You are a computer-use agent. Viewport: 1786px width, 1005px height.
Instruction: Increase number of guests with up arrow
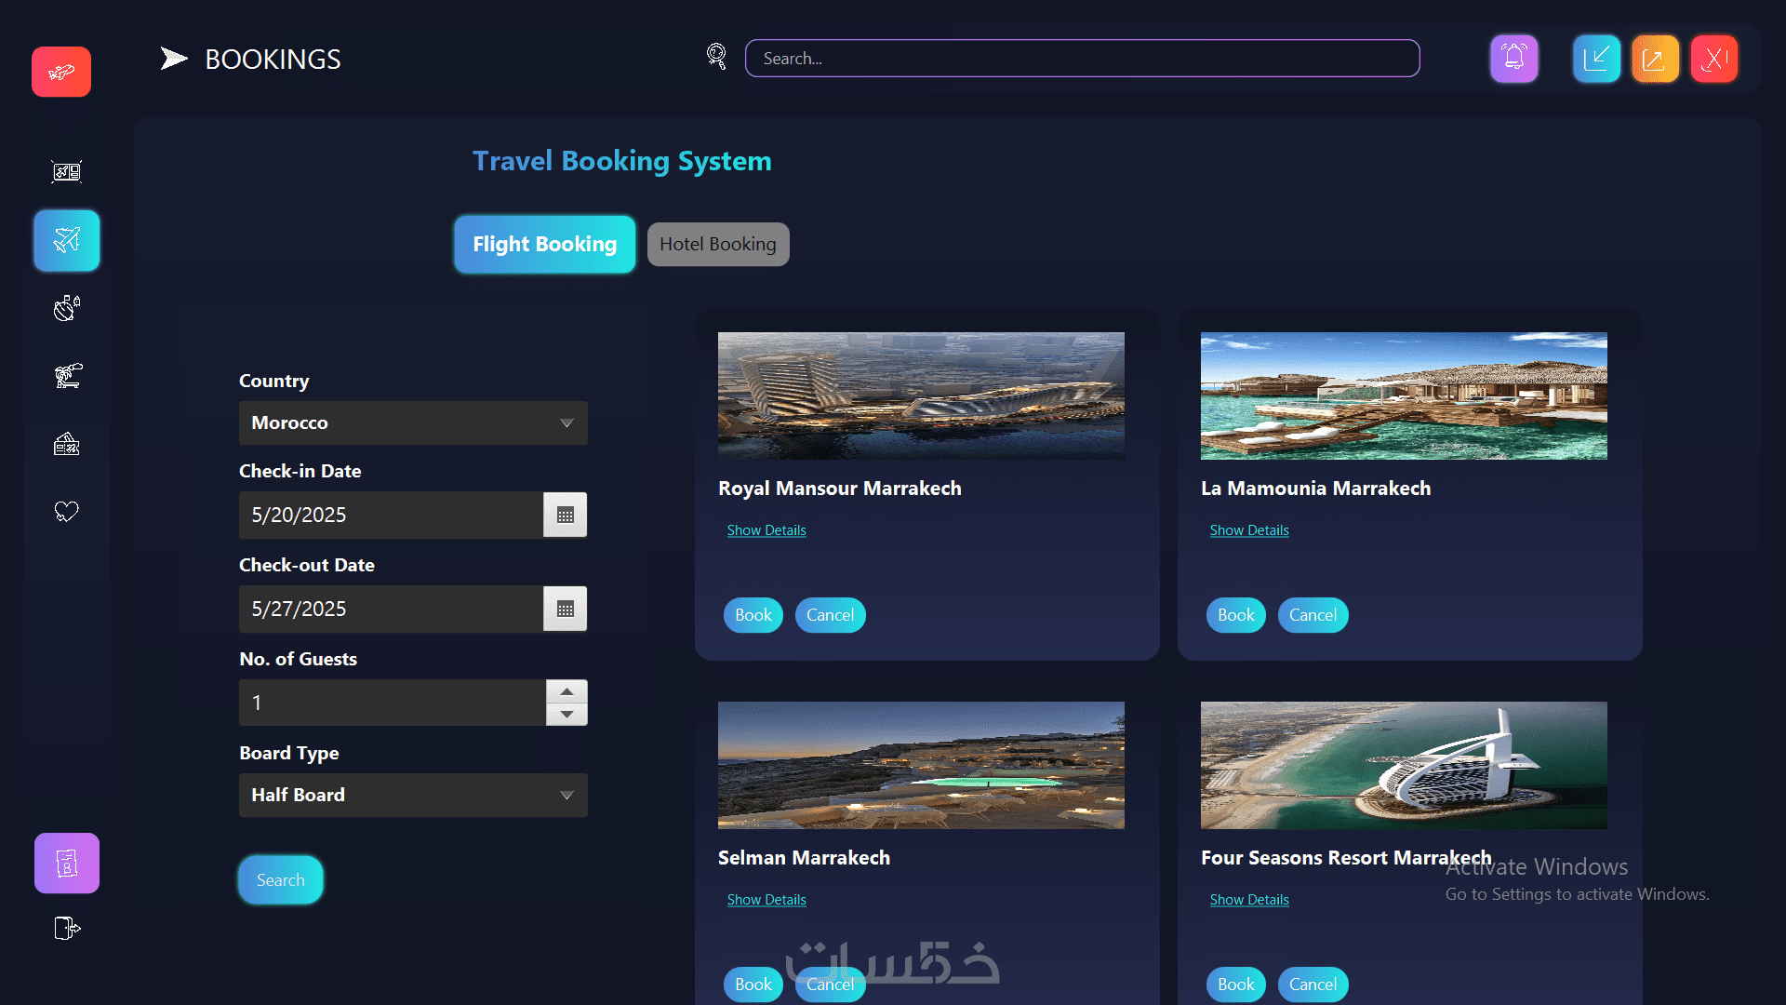[x=566, y=691]
